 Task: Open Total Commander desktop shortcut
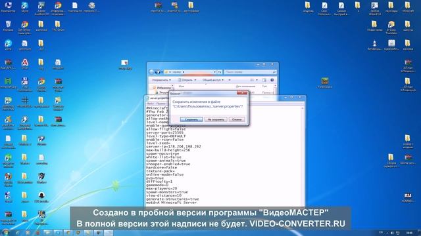click(25, 85)
